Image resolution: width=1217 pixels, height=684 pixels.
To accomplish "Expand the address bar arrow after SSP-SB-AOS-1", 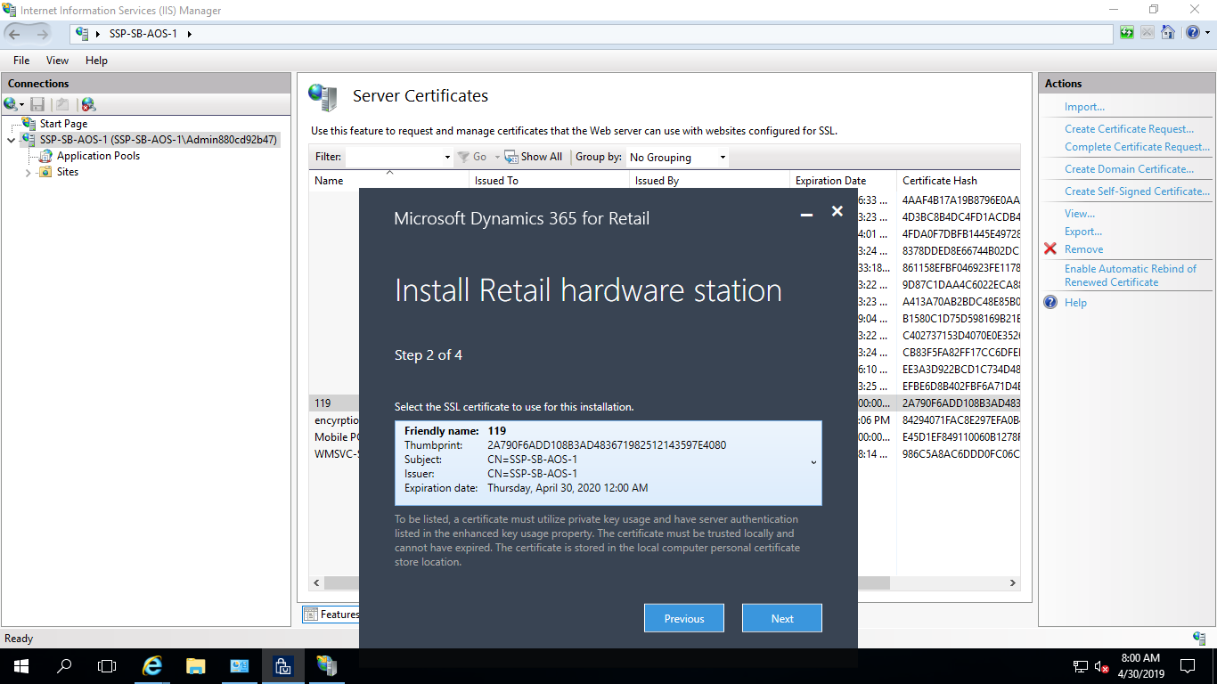I will pos(189,33).
